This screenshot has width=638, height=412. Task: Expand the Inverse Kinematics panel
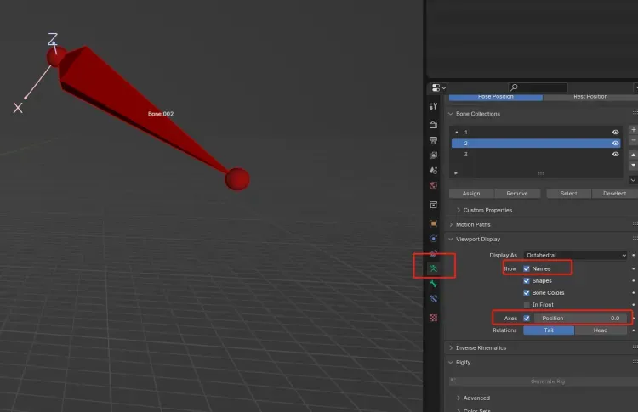[x=450, y=347]
